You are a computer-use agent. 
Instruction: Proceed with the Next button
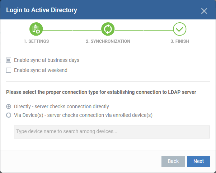pyautogui.click(x=198, y=161)
